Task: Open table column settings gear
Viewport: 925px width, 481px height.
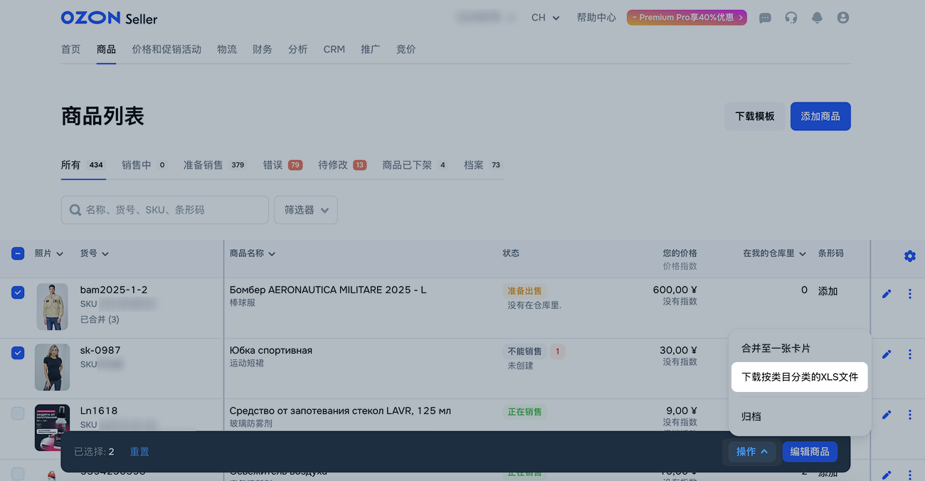Action: [909, 256]
